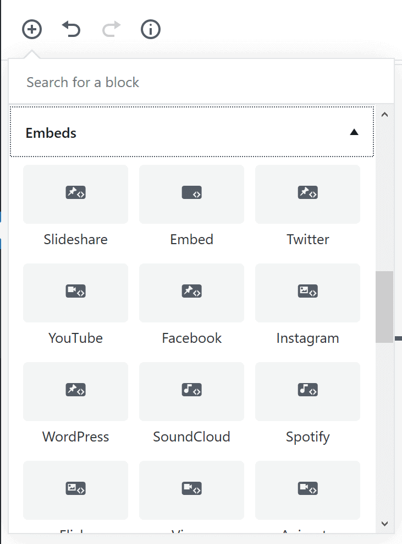Click the SoundCloud label

tap(191, 437)
